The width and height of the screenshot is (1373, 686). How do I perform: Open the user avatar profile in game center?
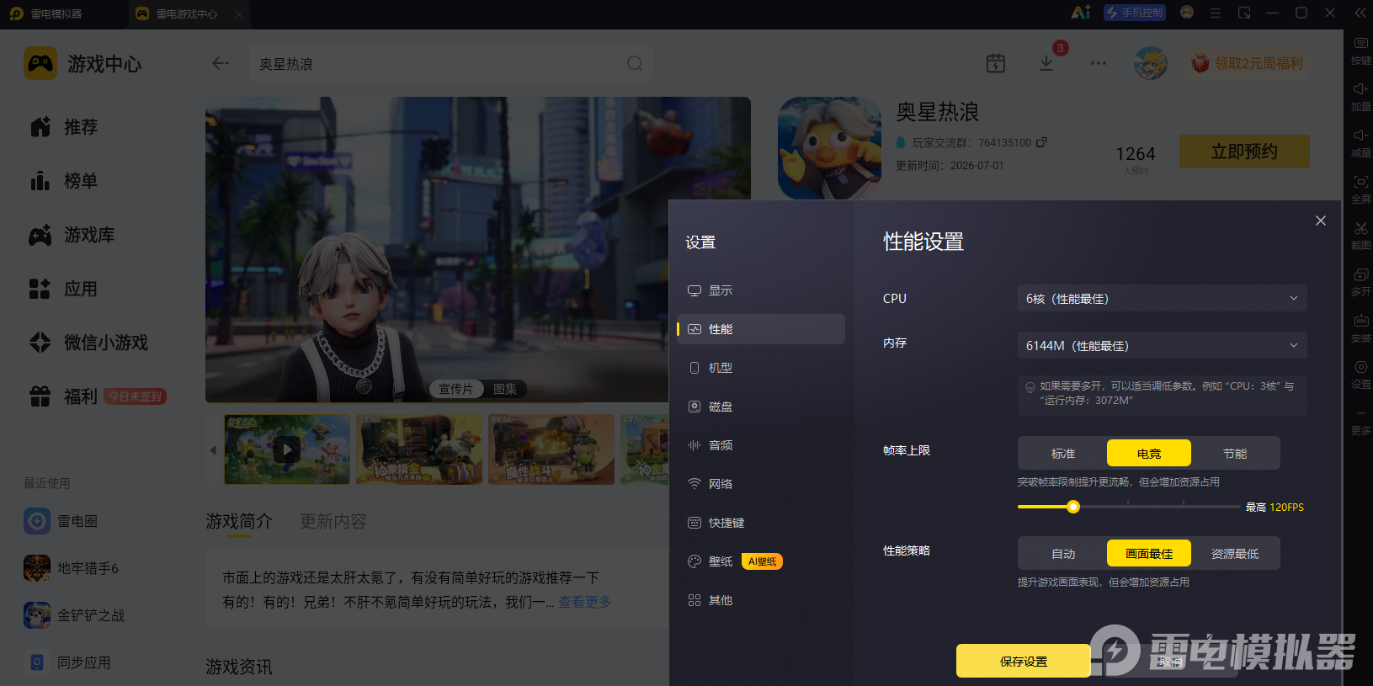pyautogui.click(x=1151, y=63)
